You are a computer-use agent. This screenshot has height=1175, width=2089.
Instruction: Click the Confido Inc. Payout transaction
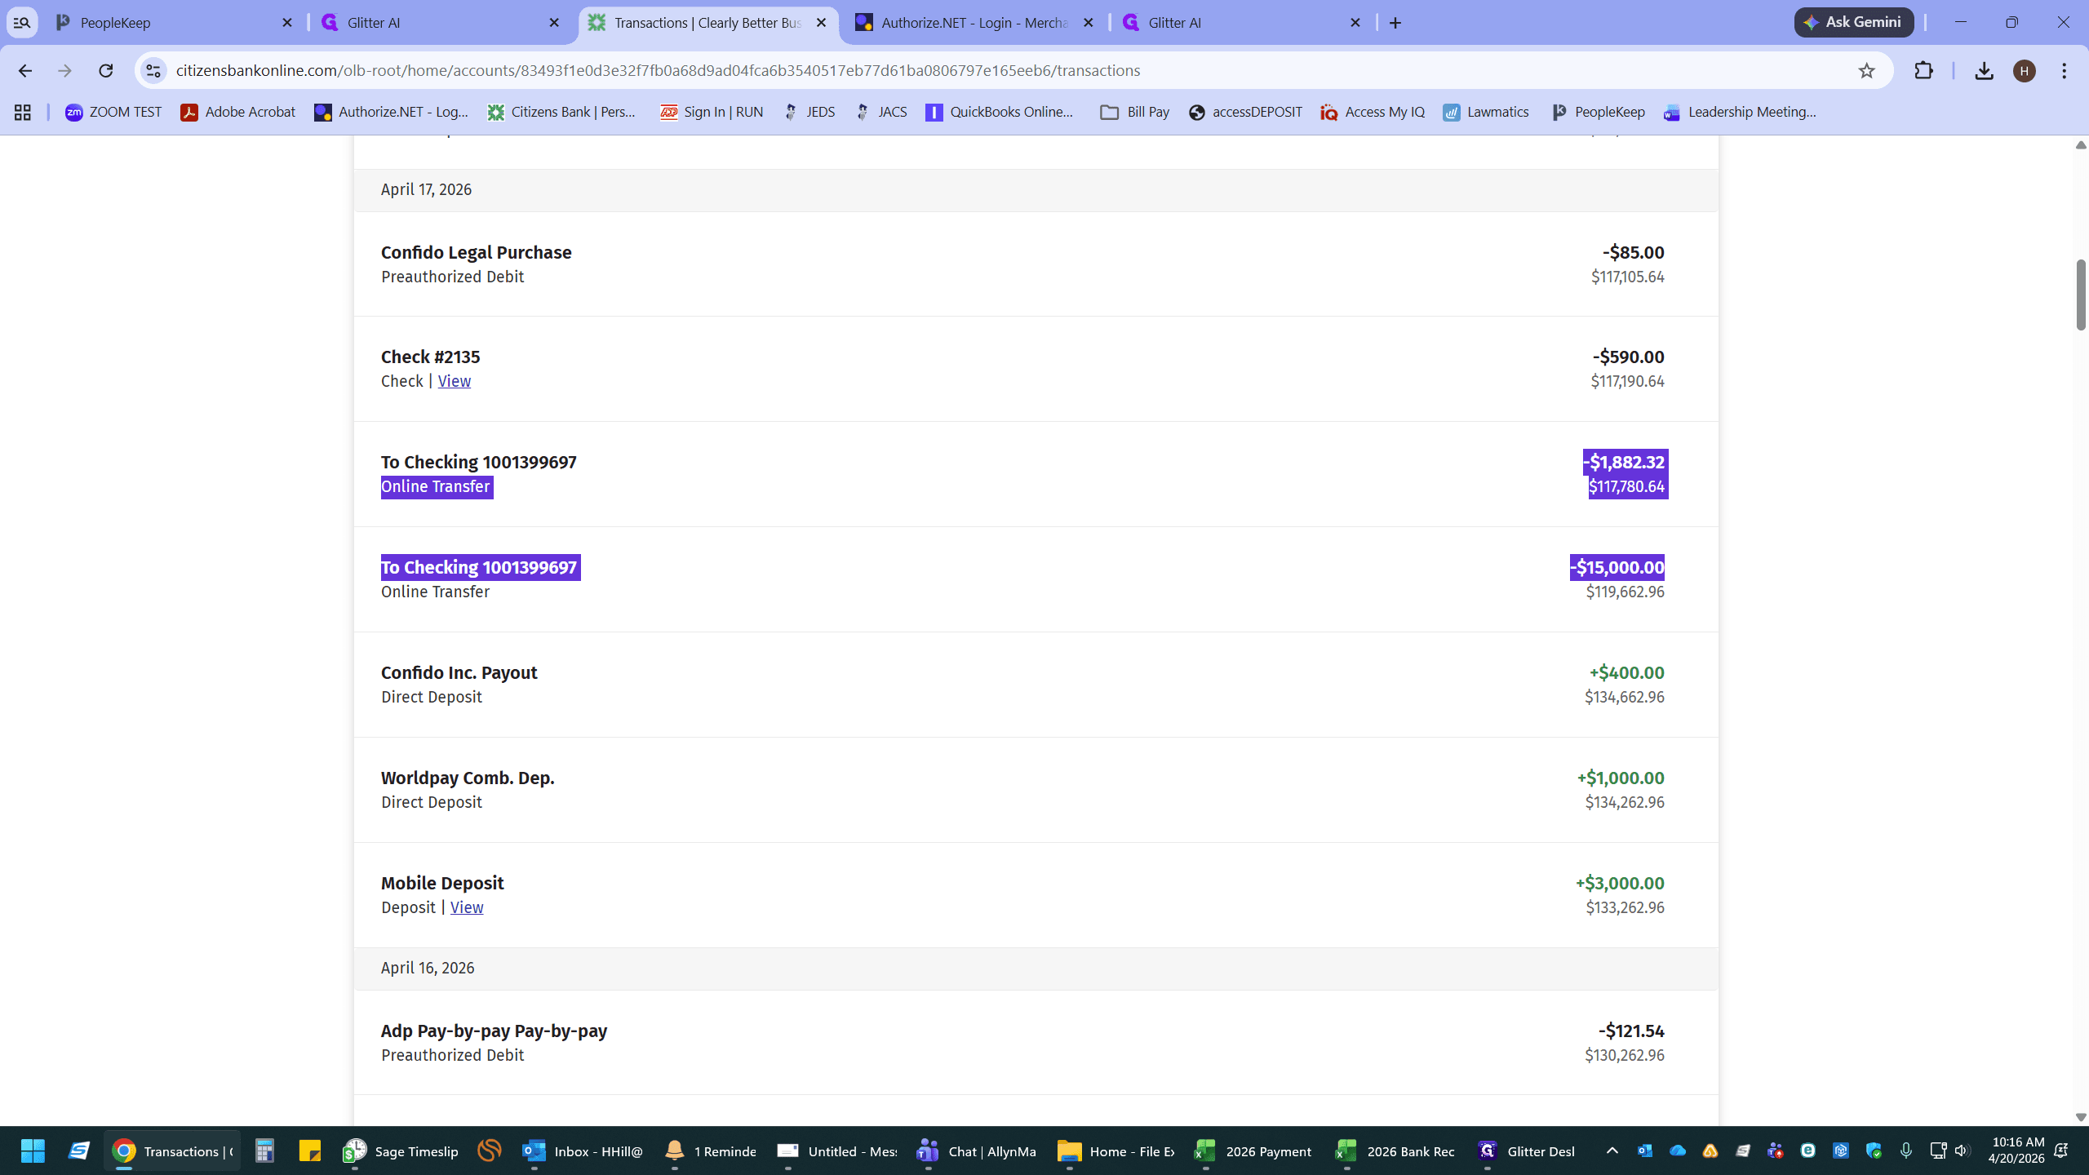(x=1036, y=685)
